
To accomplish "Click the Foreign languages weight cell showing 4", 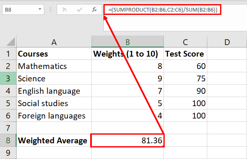I will click(127, 116).
